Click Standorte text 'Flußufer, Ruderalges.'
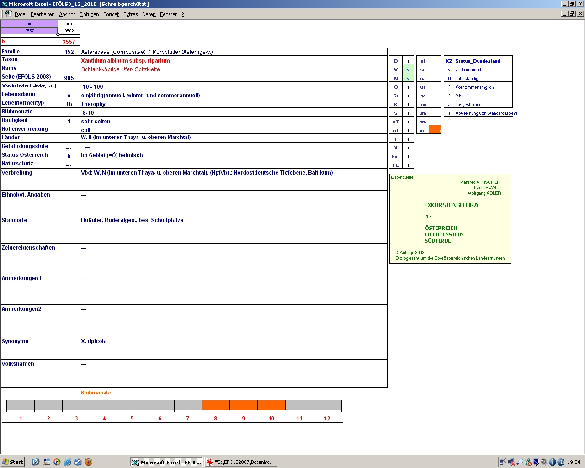Screen dimensions: 585x468 (132, 220)
